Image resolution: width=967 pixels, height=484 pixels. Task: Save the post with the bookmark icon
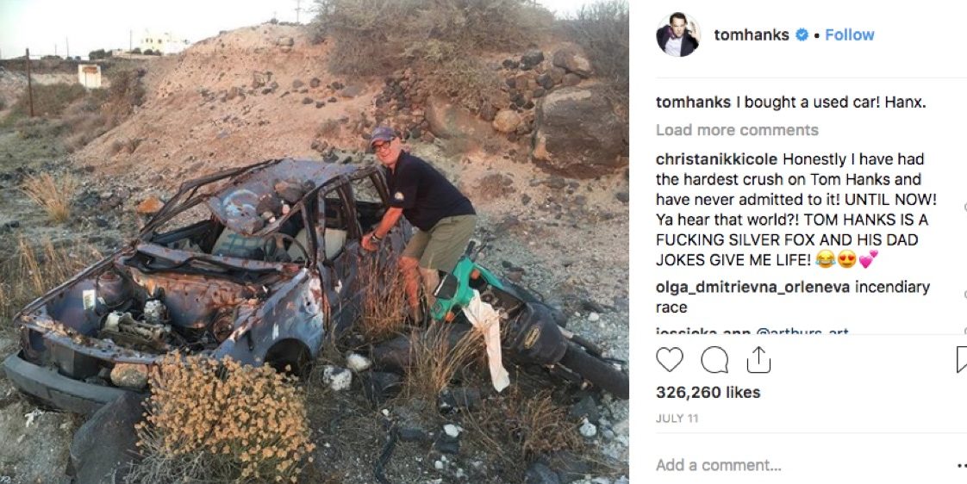[962, 359]
